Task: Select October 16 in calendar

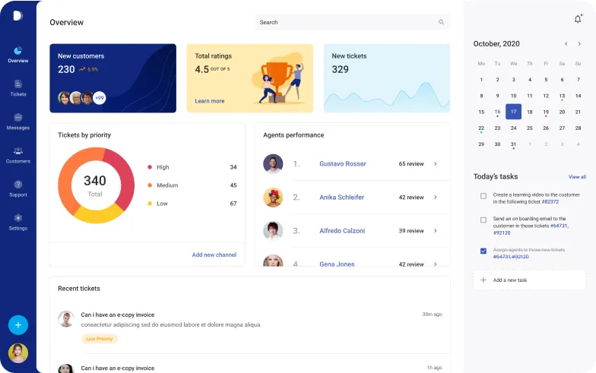Action: (x=497, y=112)
